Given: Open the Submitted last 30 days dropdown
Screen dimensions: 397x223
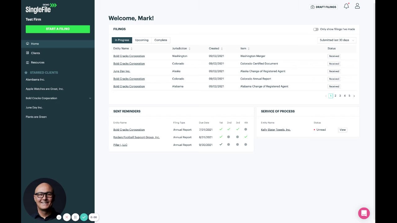Looking at the screenshot, I should click(x=337, y=40).
